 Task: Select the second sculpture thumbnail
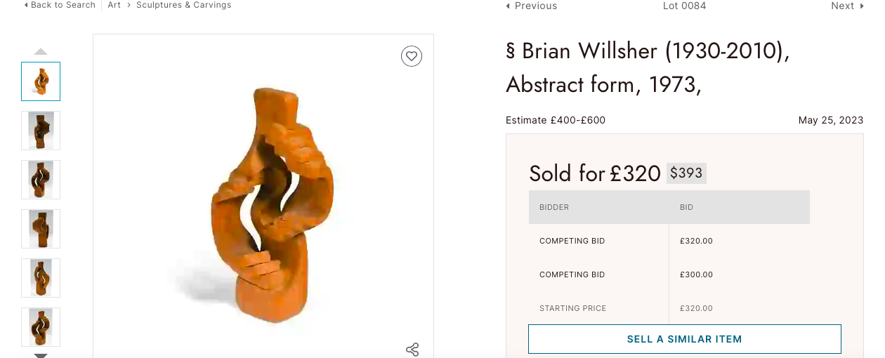[41, 131]
